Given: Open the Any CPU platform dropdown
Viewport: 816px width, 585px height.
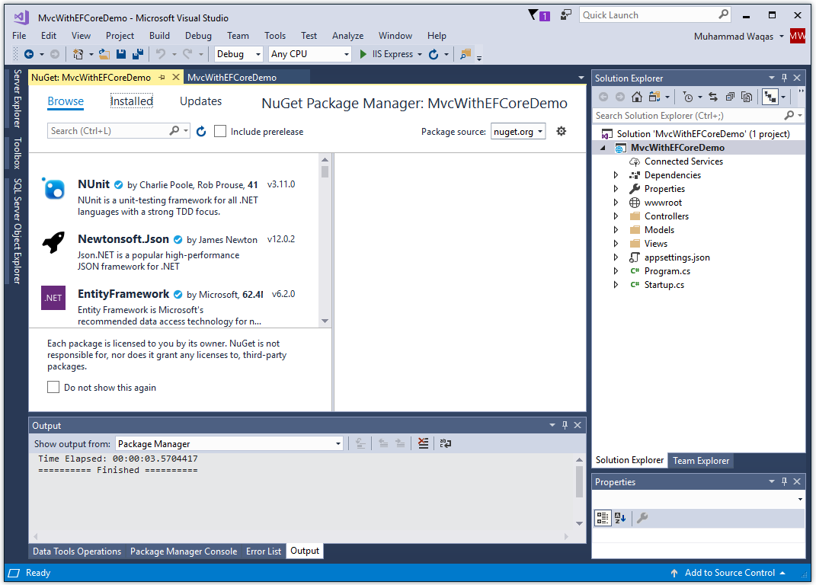Looking at the screenshot, I should point(309,54).
